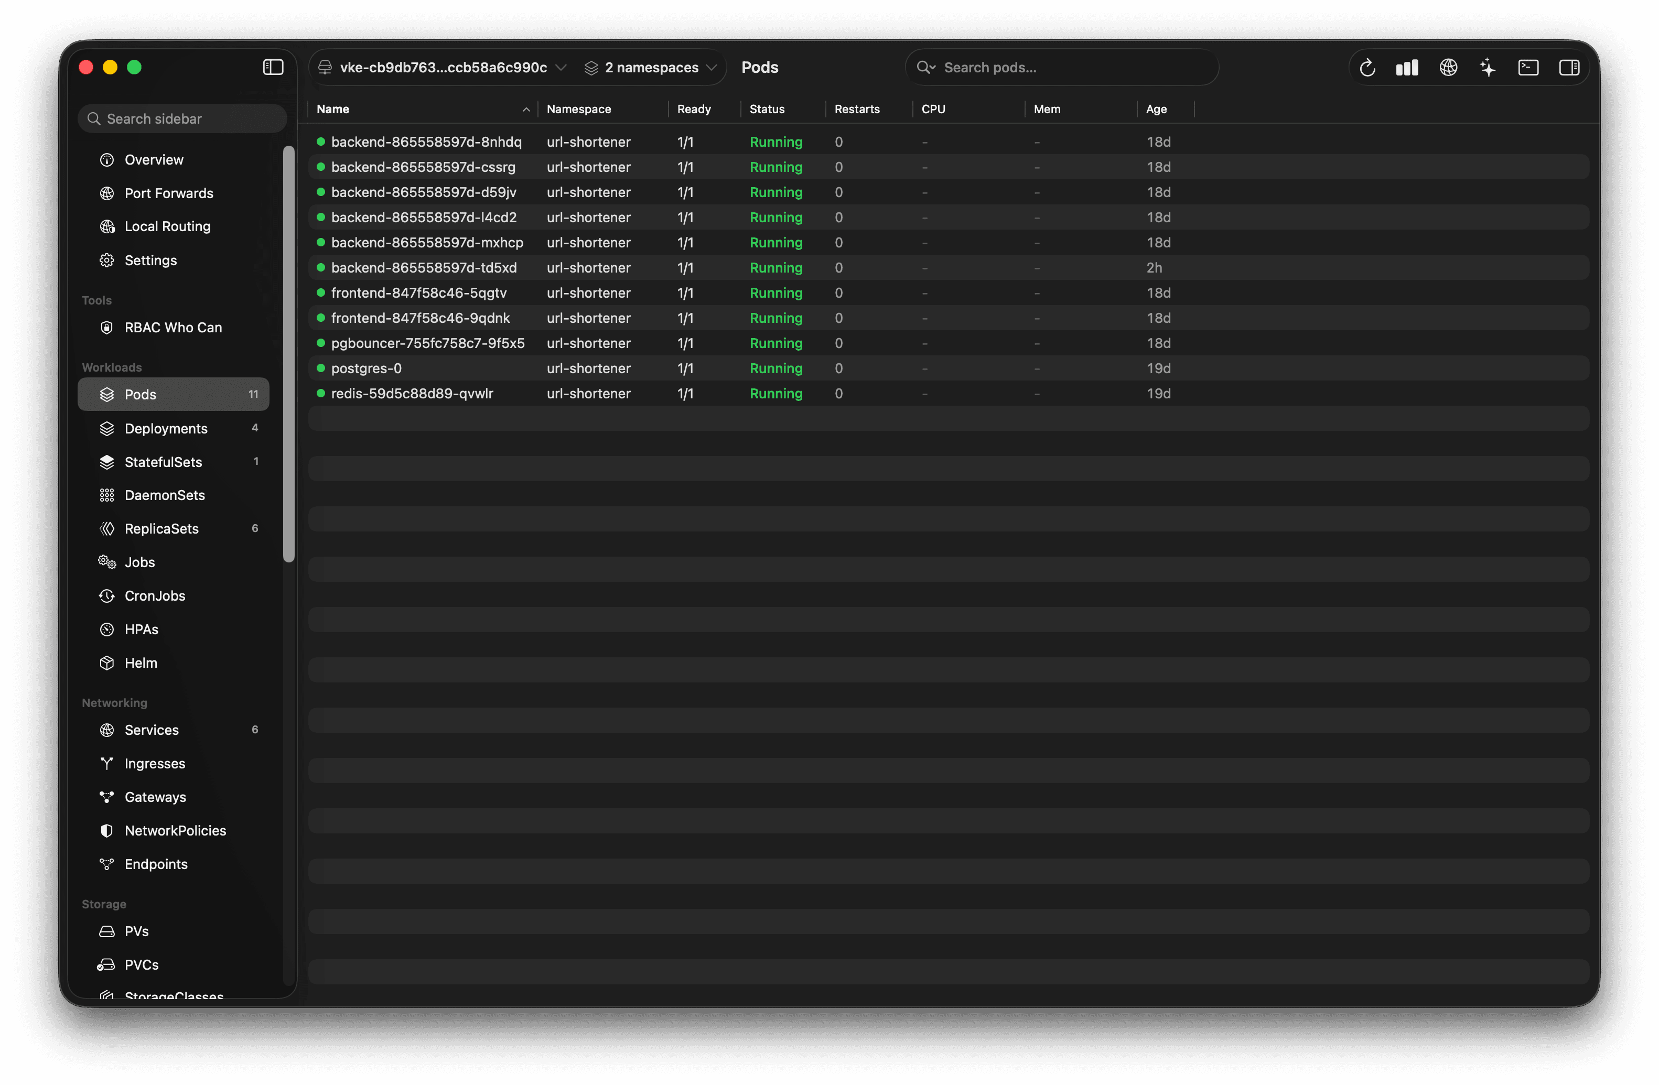
Task: Select pod backend-865558597d-d59jv
Action: point(948,192)
